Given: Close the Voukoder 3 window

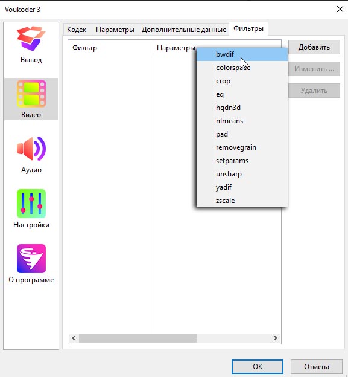Looking at the screenshot, I should [x=340, y=10].
